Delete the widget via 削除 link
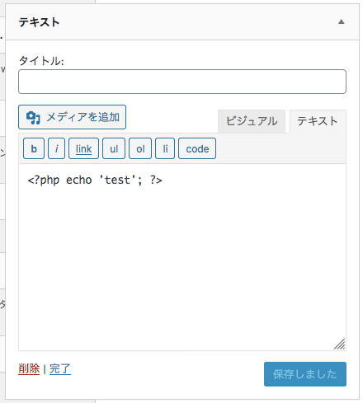The width and height of the screenshot is (363, 403). (x=29, y=368)
